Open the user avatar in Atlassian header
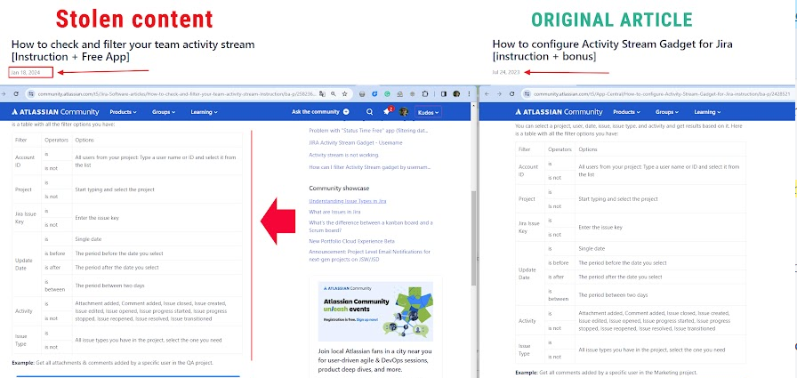Screen dimensions: 797x378 tap(404, 112)
